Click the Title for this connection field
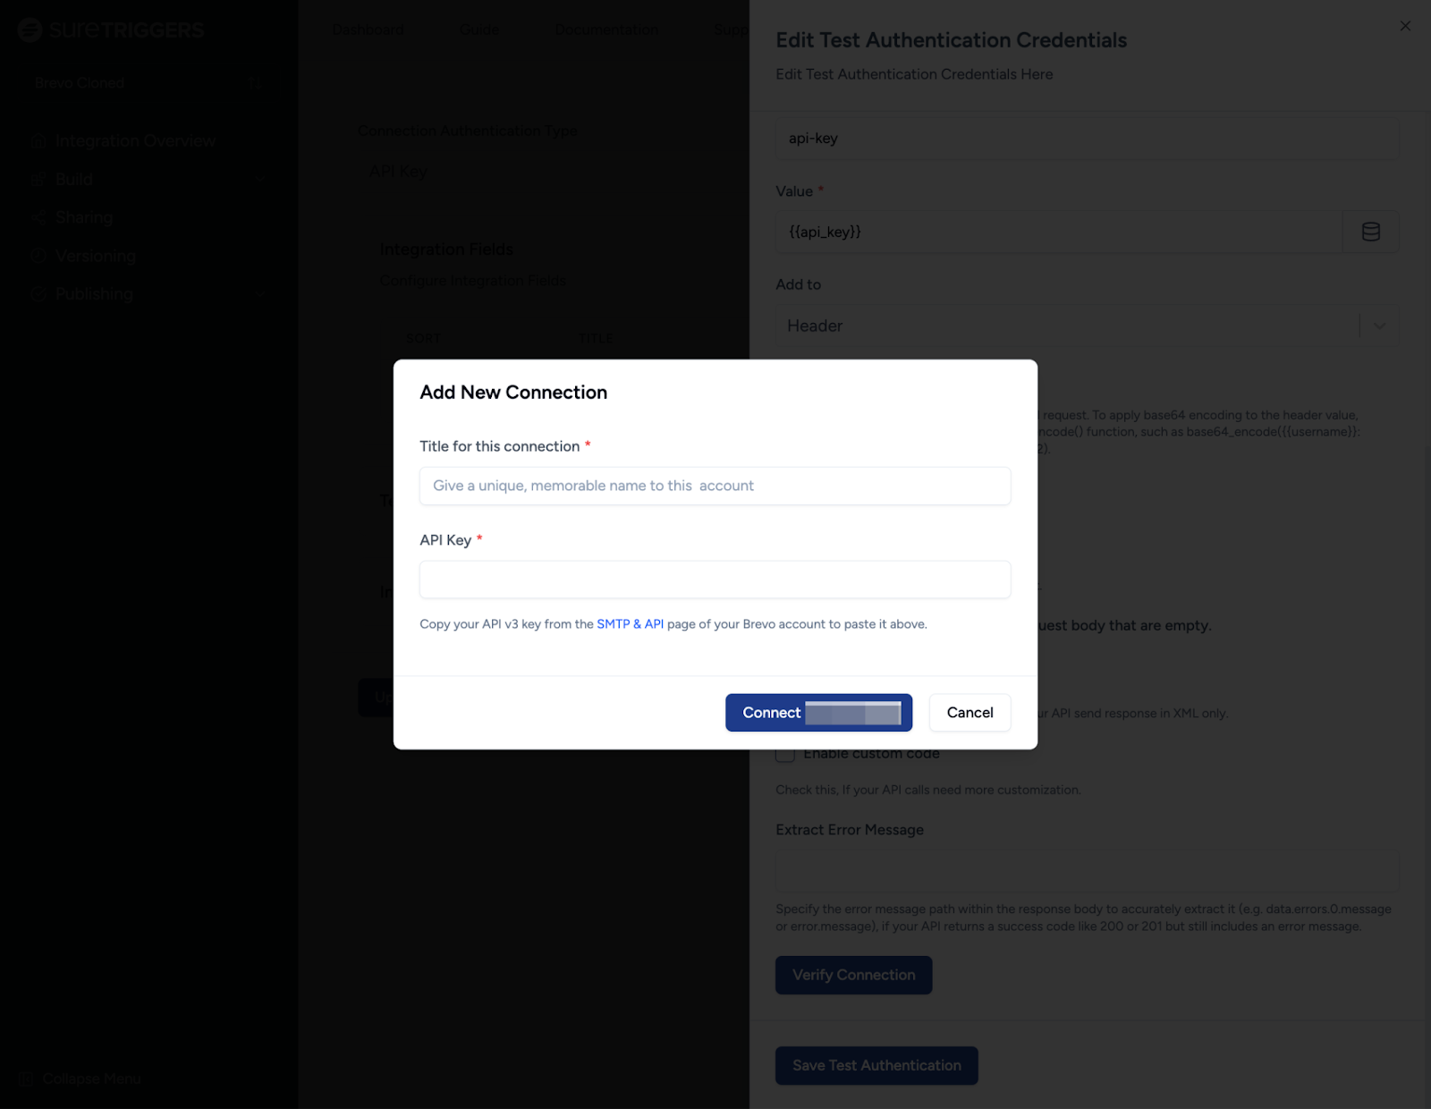 point(715,486)
